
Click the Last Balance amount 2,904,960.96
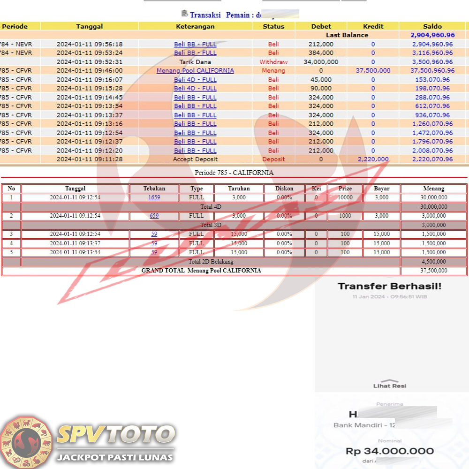(x=432, y=35)
